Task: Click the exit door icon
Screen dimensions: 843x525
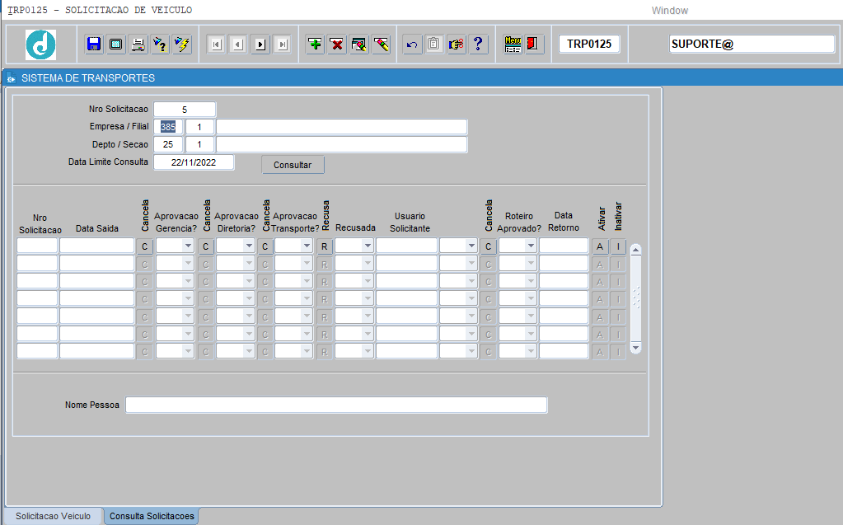Action: (x=533, y=45)
